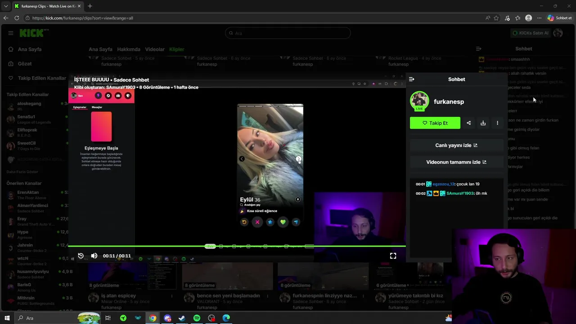The height and width of the screenshot is (324, 576).
Task: Select chat user SAmuraY1903
Action: 460,193
